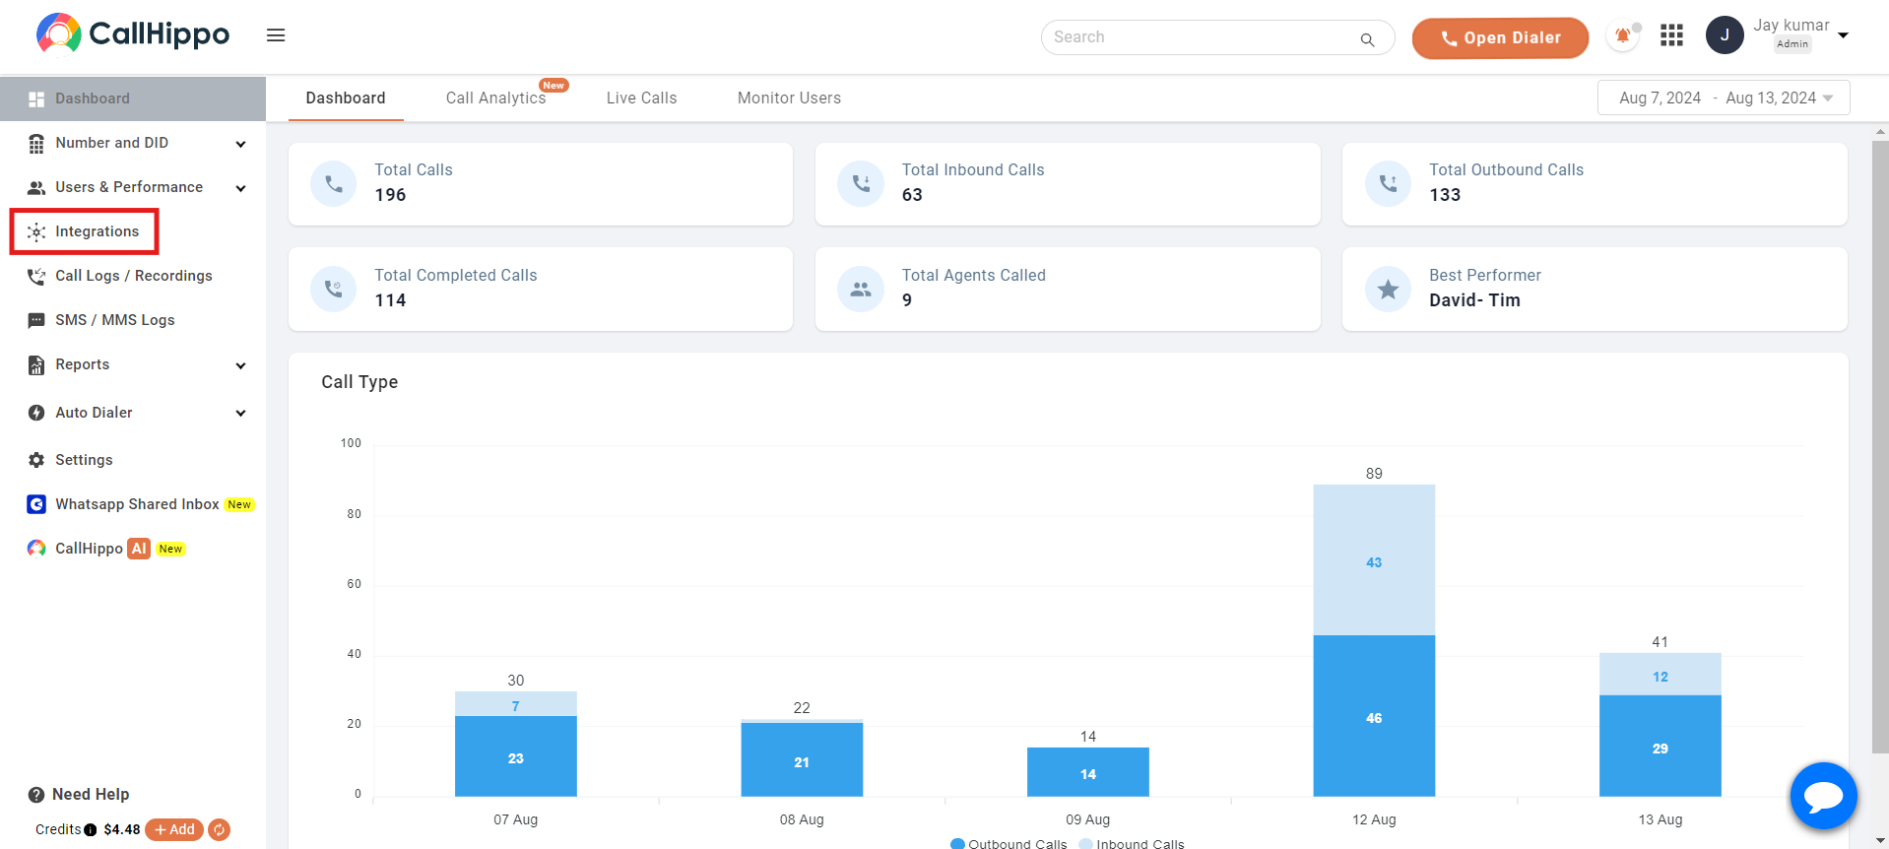The image size is (1889, 849).
Task: Switch to the Dashboard tab
Action: pos(346,98)
